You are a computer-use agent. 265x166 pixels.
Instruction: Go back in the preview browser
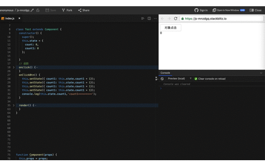tap(162, 18)
